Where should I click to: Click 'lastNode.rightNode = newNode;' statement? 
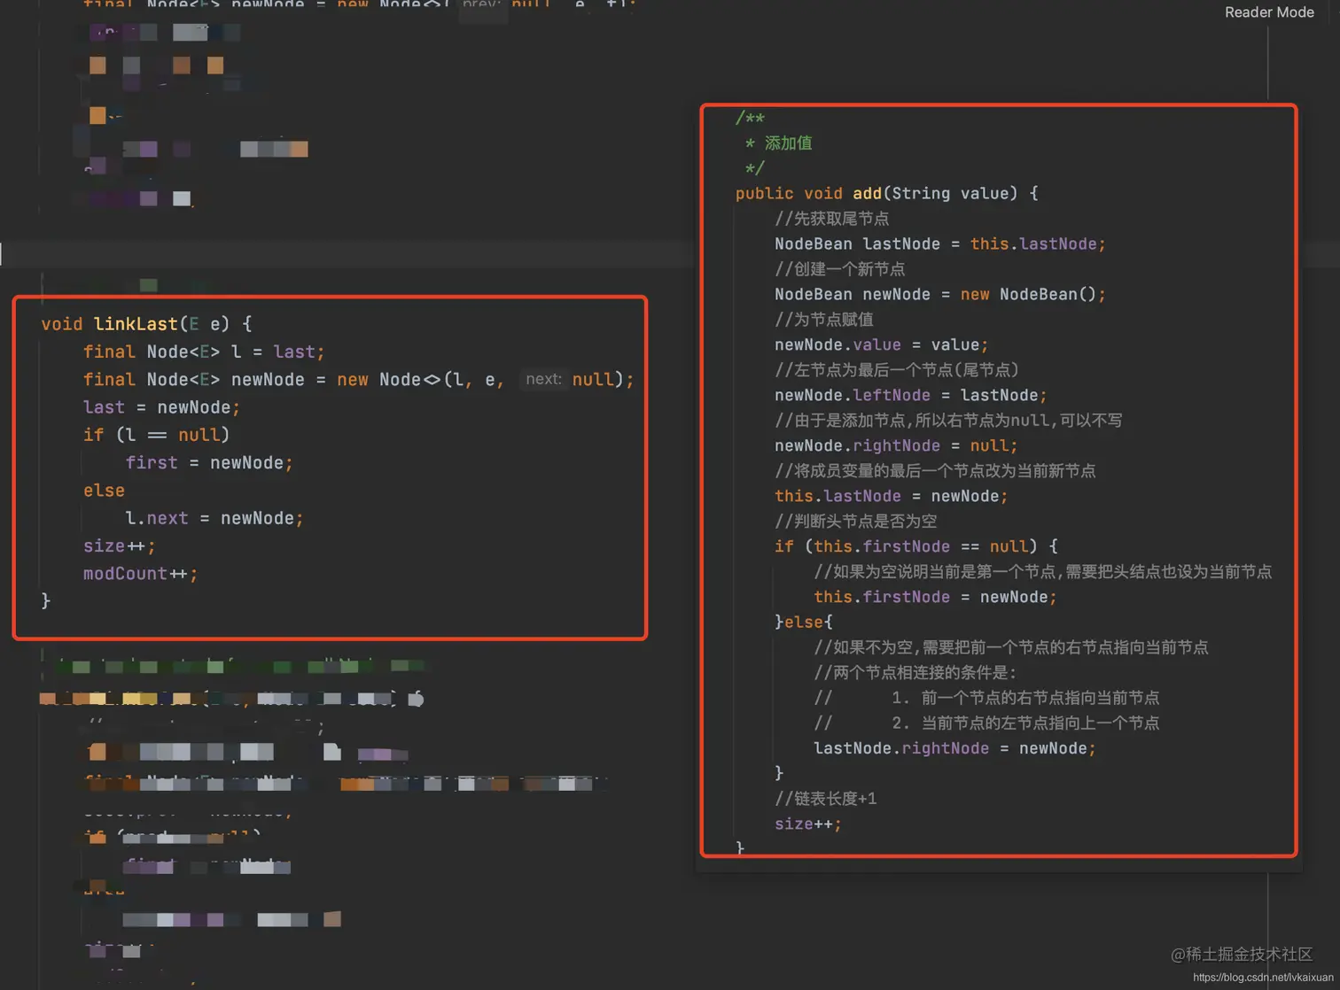(x=954, y=748)
